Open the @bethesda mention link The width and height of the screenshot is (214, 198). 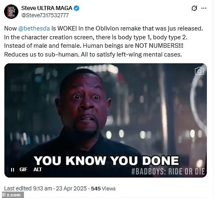pyautogui.click(x=34, y=28)
